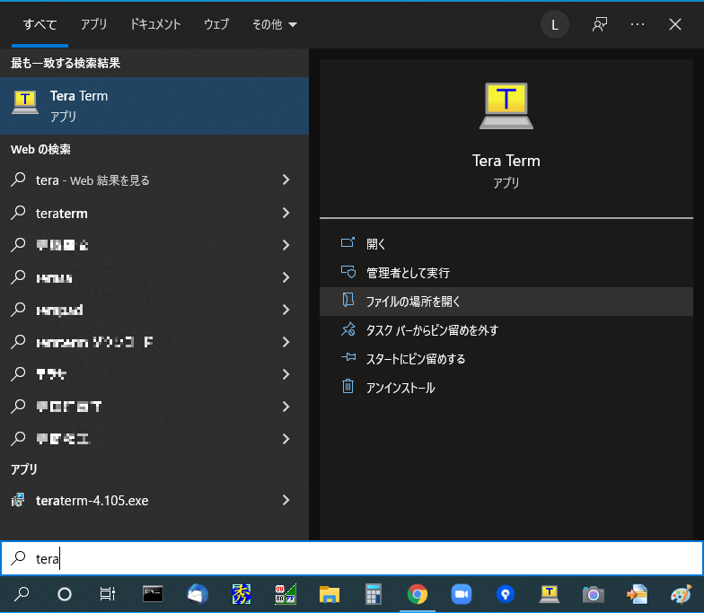The width and height of the screenshot is (704, 613).
Task: Open the green chart-like app on taskbar
Action: [x=286, y=594]
